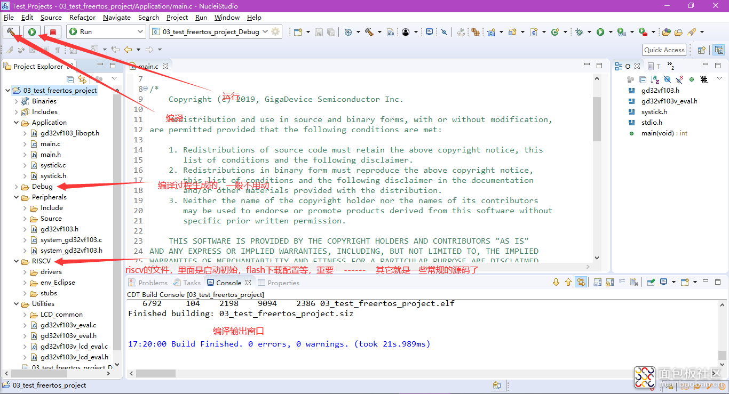Click the Debug bug toolbar icon
Image resolution: width=729 pixels, height=394 pixels.
(x=579, y=32)
